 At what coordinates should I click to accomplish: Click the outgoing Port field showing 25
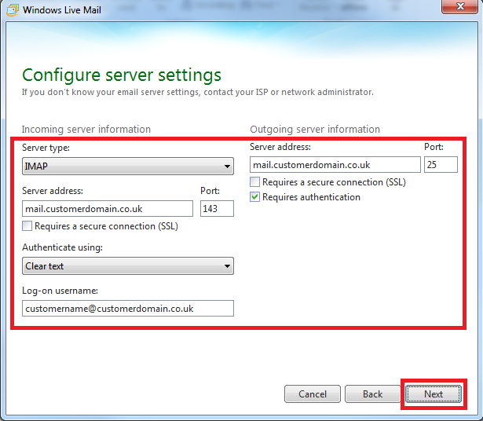441,165
